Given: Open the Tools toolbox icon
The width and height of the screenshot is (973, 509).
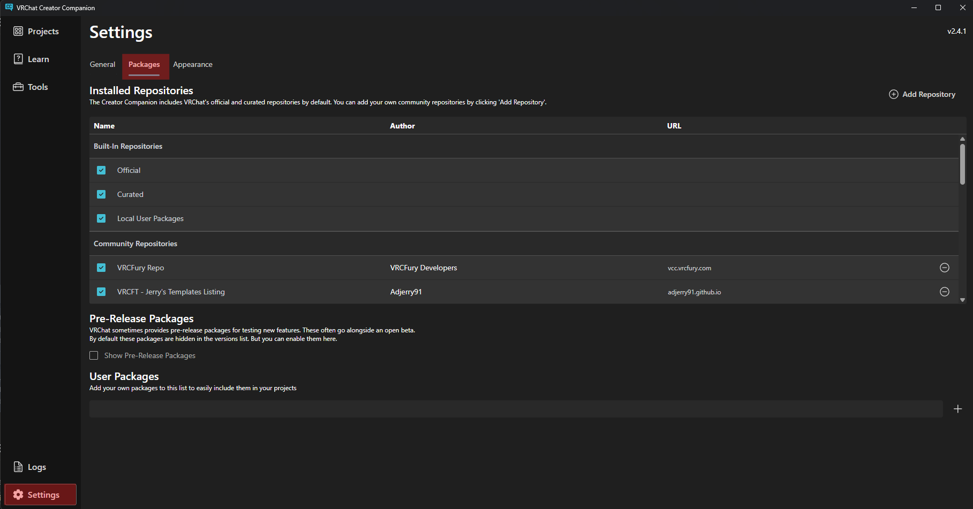Looking at the screenshot, I should 18,87.
